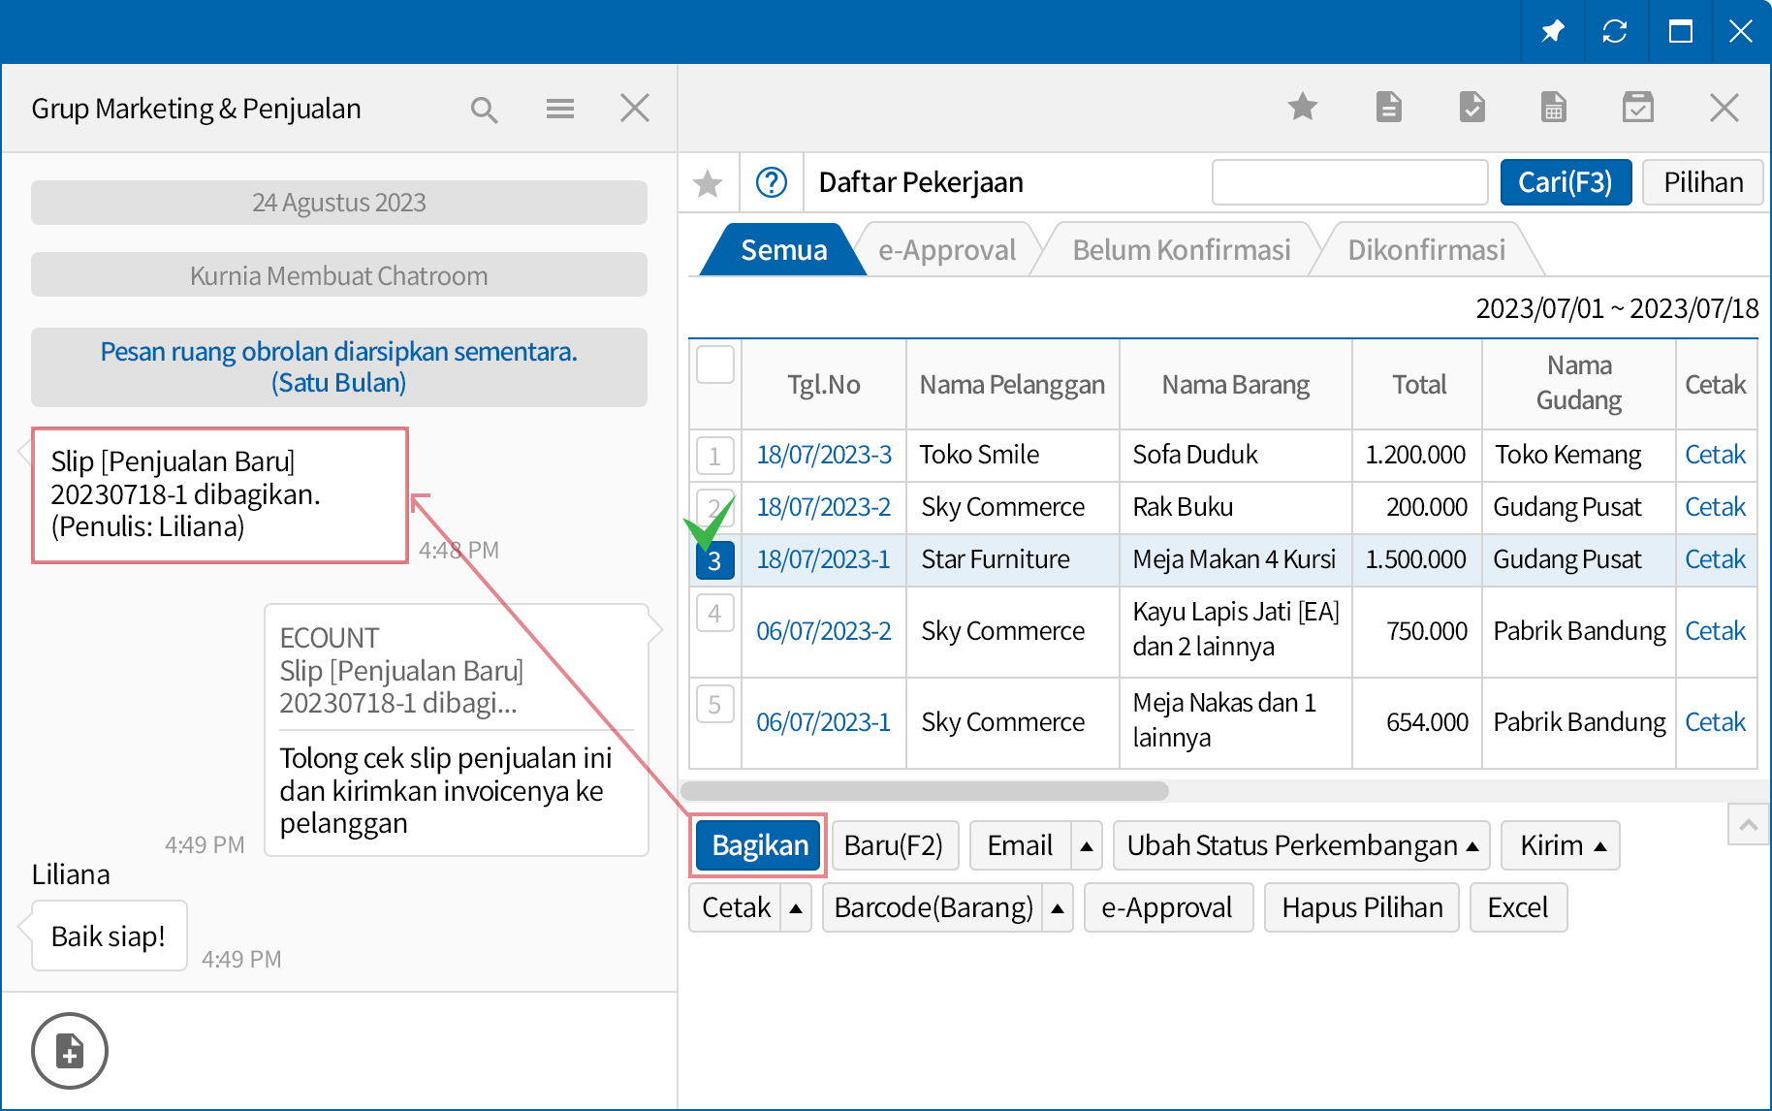Image resolution: width=1772 pixels, height=1111 pixels.
Task: Click the refresh icon in title bar
Action: pyautogui.click(x=1614, y=31)
